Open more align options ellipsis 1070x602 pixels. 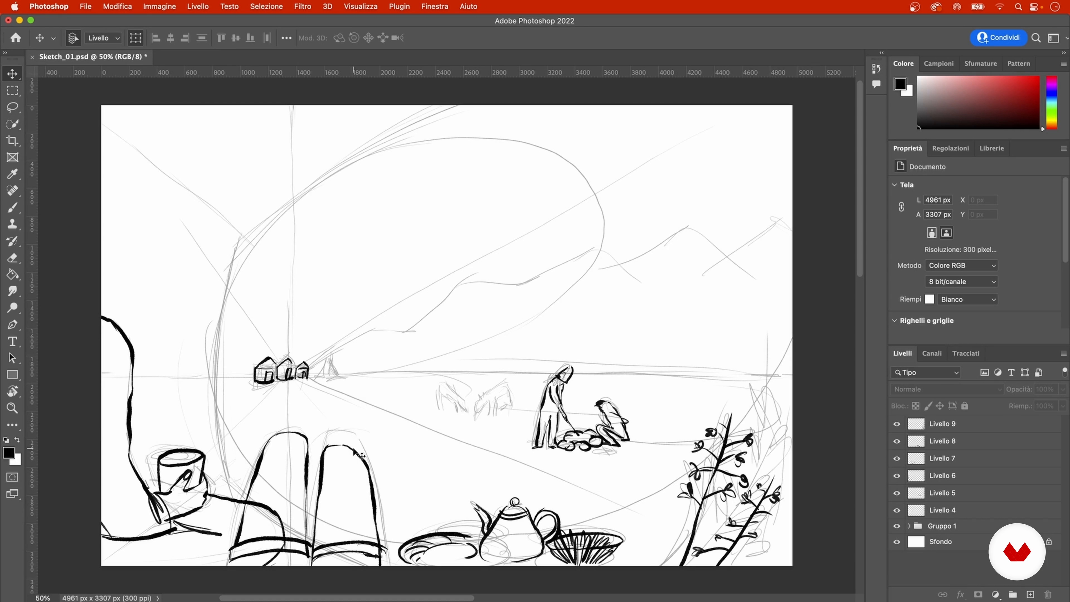pos(286,38)
